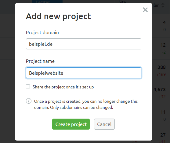Click the 12 value in background table

[163, 45]
